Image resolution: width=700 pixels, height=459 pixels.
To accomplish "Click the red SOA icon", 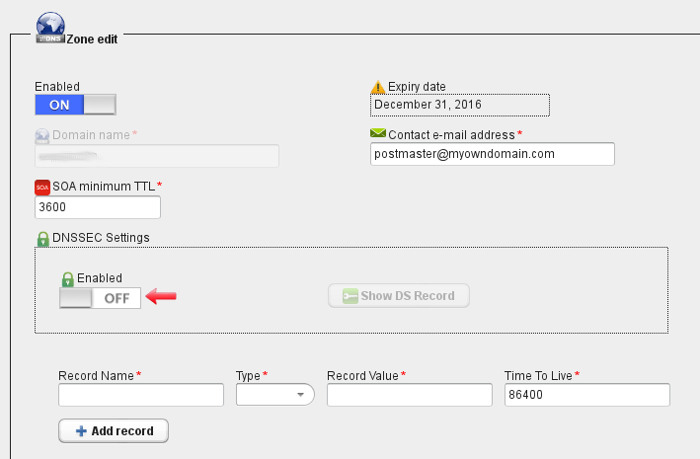I will click(42, 188).
